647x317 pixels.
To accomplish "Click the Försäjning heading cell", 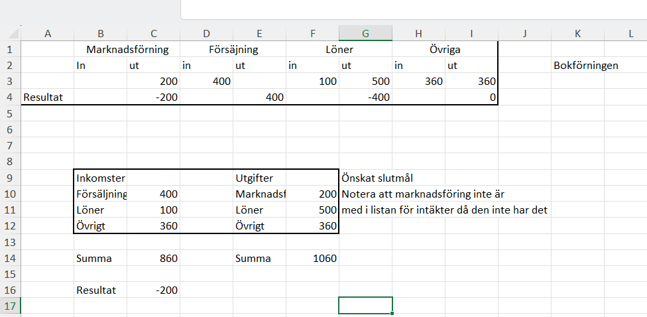I will [233, 50].
